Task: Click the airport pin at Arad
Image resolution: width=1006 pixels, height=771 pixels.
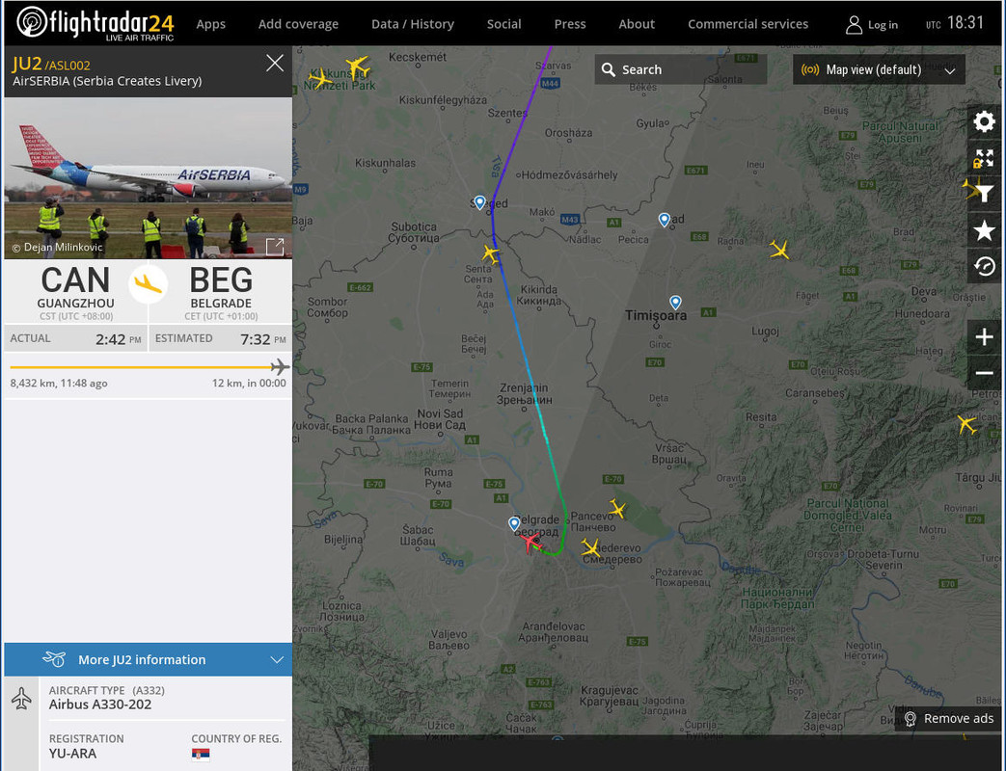Action: point(665,220)
